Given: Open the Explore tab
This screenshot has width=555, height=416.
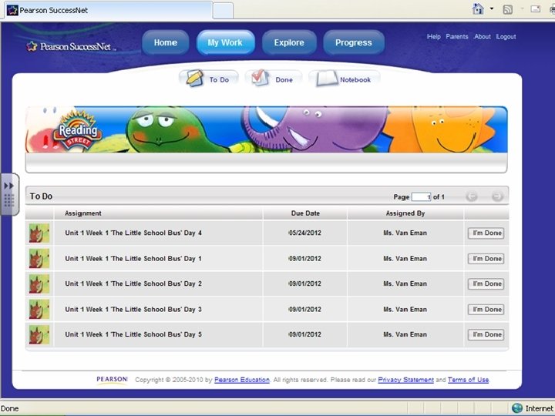Looking at the screenshot, I should tap(289, 43).
